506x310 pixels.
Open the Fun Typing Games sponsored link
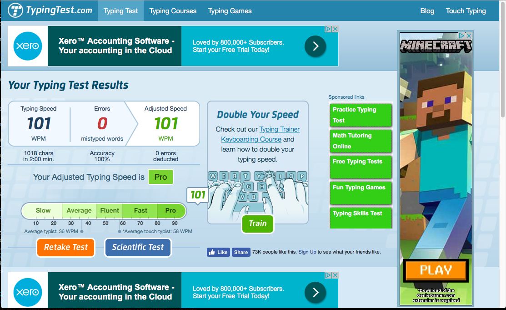[361, 193]
